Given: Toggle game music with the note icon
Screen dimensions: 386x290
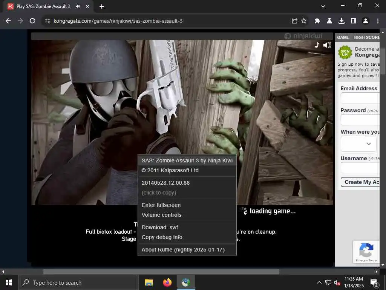Looking at the screenshot, I should pyautogui.click(x=317, y=45).
